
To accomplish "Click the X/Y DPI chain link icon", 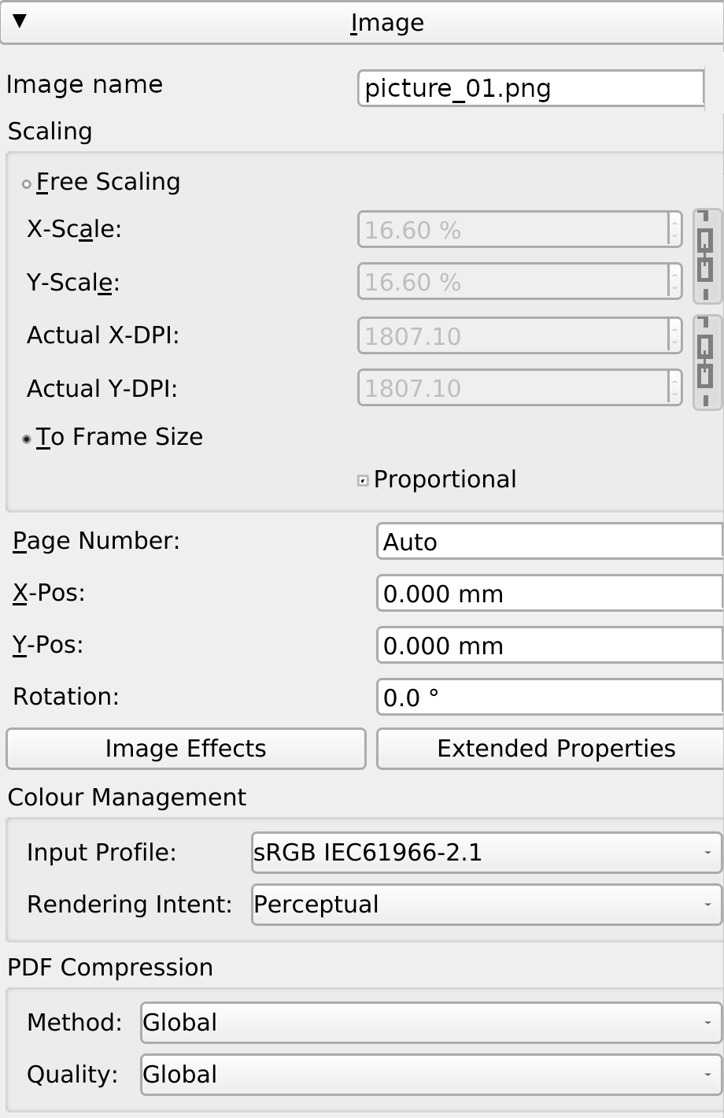I will (x=706, y=362).
